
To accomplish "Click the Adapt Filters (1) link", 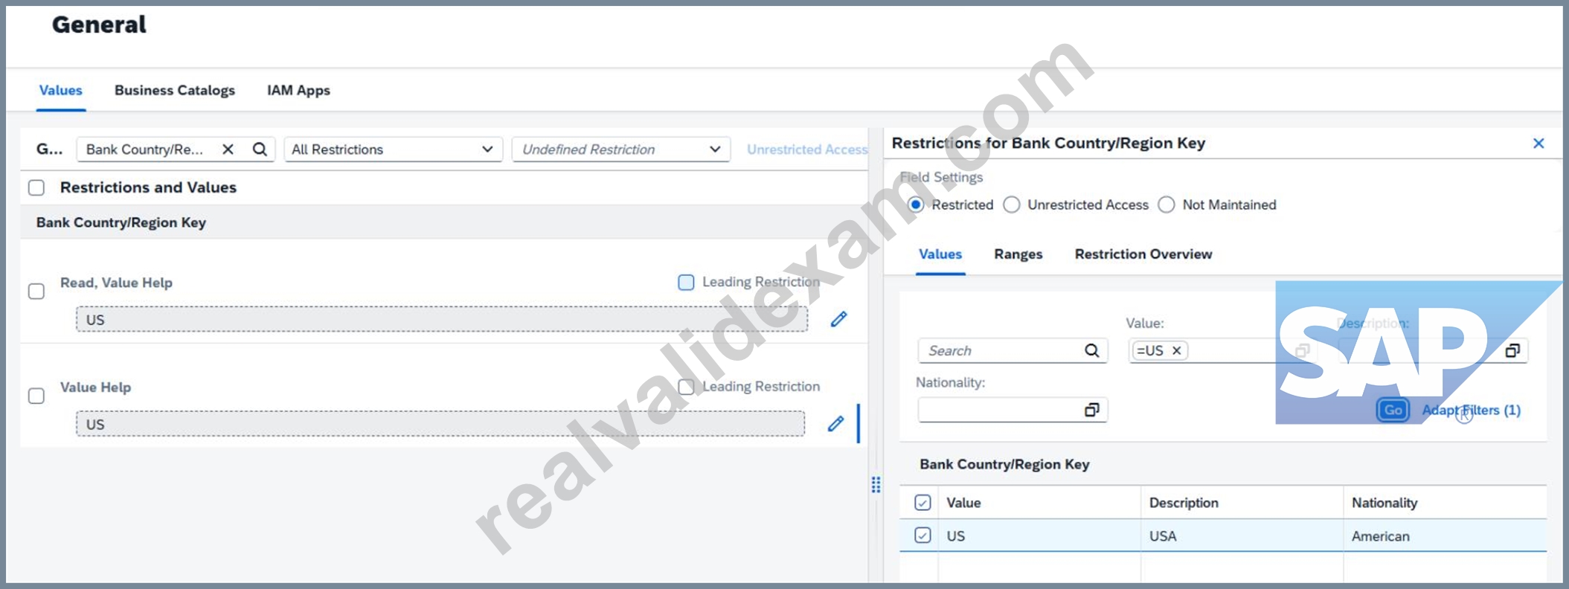I will 1471,410.
